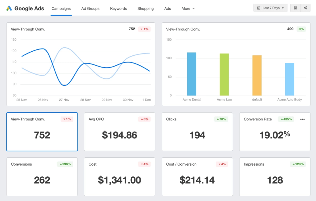The height and width of the screenshot is (201, 316).
Task: Click the up trend indicator on Clicks card
Action: point(221,119)
